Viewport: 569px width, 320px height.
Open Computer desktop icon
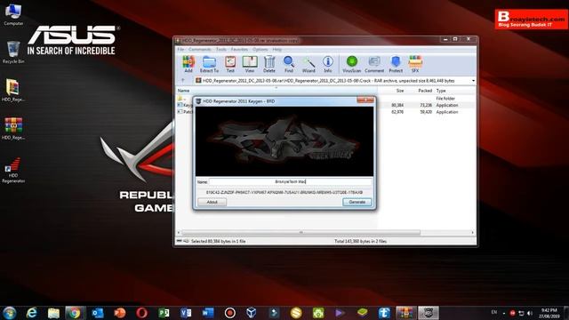tap(13, 15)
